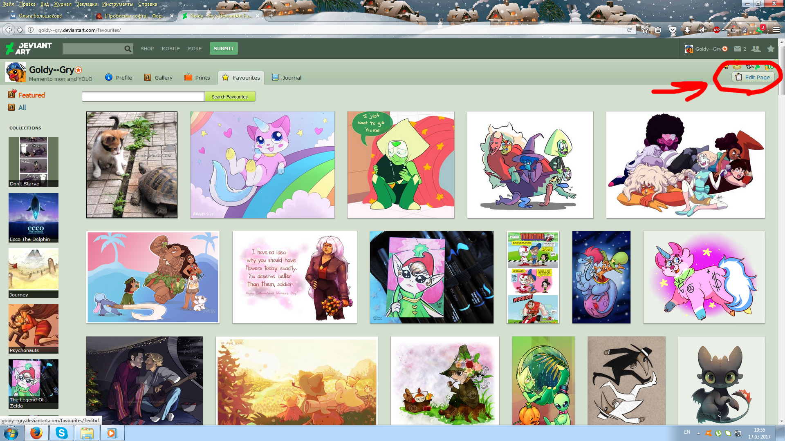Open the bookmarks list icon
The height and width of the screenshot is (441, 785).
click(658, 30)
